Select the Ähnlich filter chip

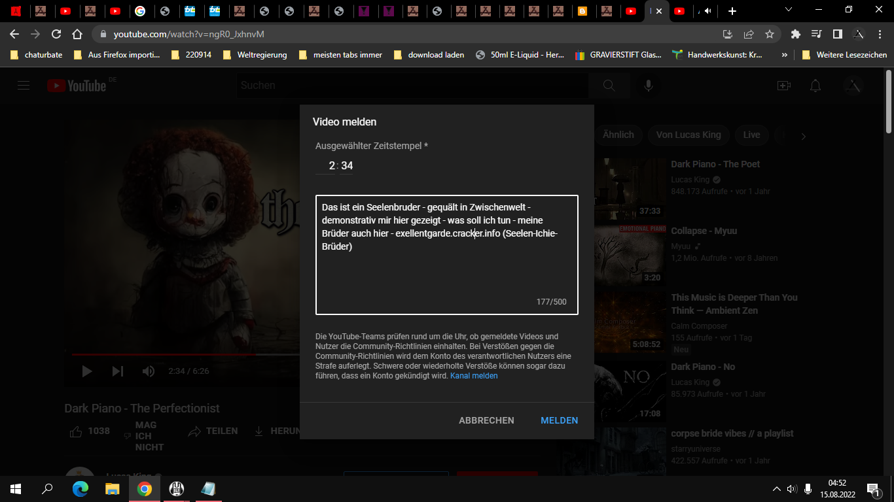(618, 135)
